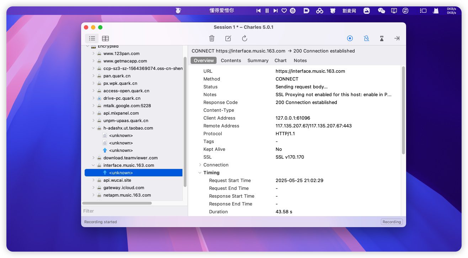Select the highlighted unknown request
This screenshot has width=468, height=258.
[x=133, y=173]
